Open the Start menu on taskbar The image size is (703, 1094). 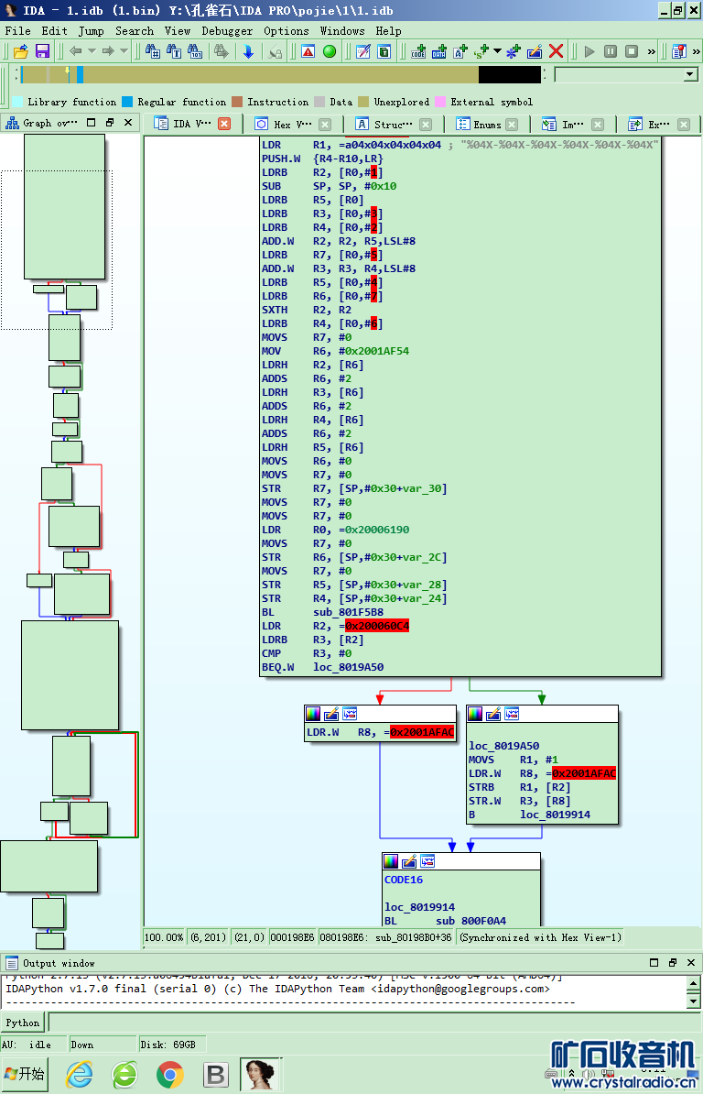[25, 1074]
